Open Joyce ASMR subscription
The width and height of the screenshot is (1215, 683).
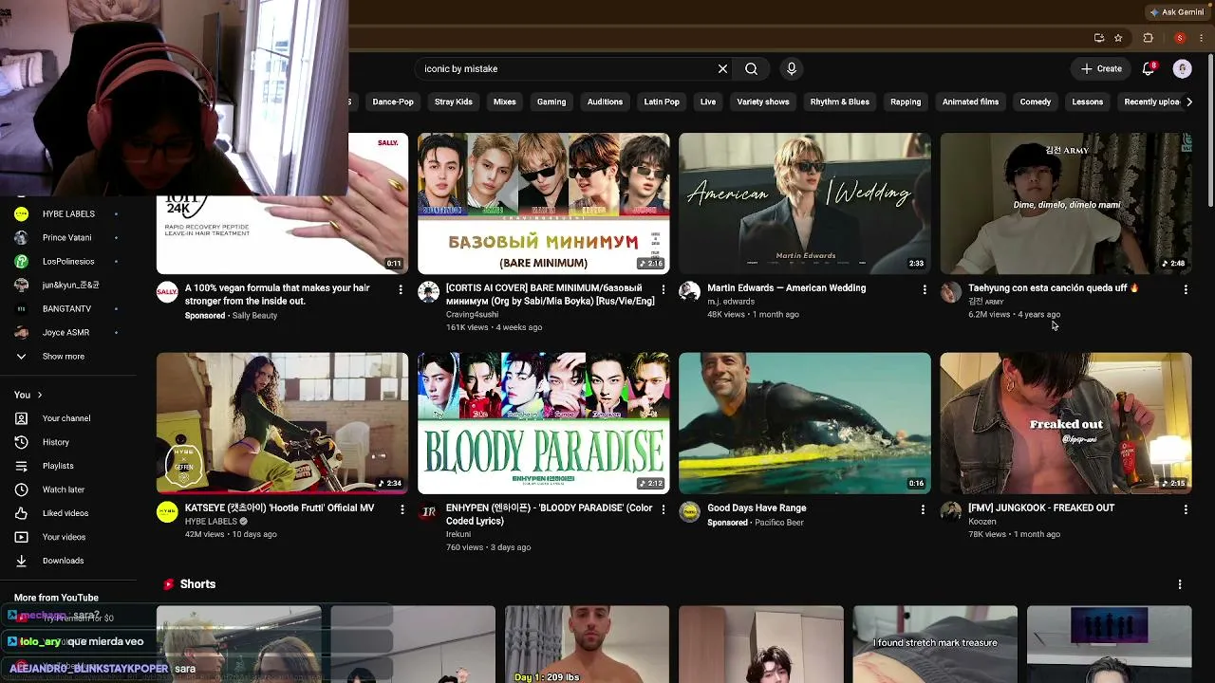68,333
